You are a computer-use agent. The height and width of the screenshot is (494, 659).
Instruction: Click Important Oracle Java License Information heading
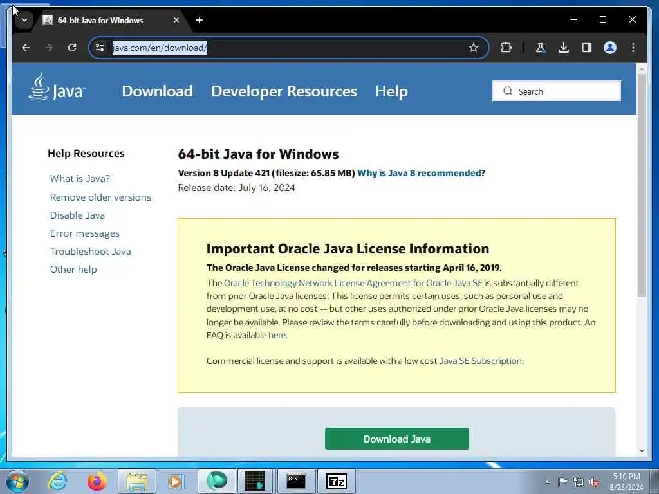click(x=348, y=249)
